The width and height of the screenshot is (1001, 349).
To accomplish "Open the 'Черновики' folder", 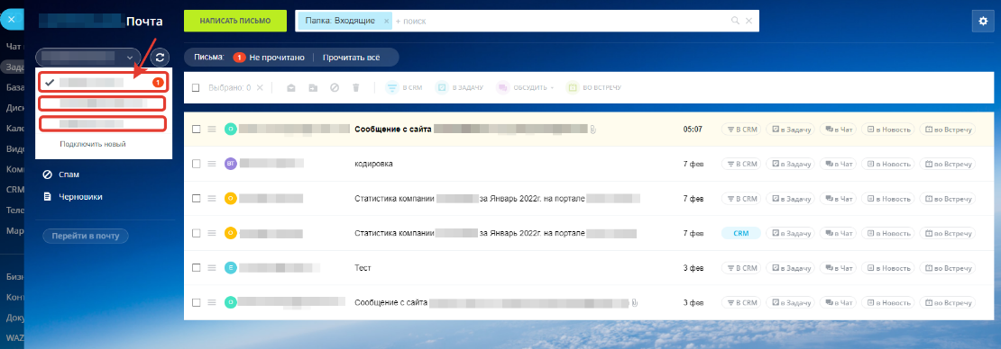I will 73,197.
